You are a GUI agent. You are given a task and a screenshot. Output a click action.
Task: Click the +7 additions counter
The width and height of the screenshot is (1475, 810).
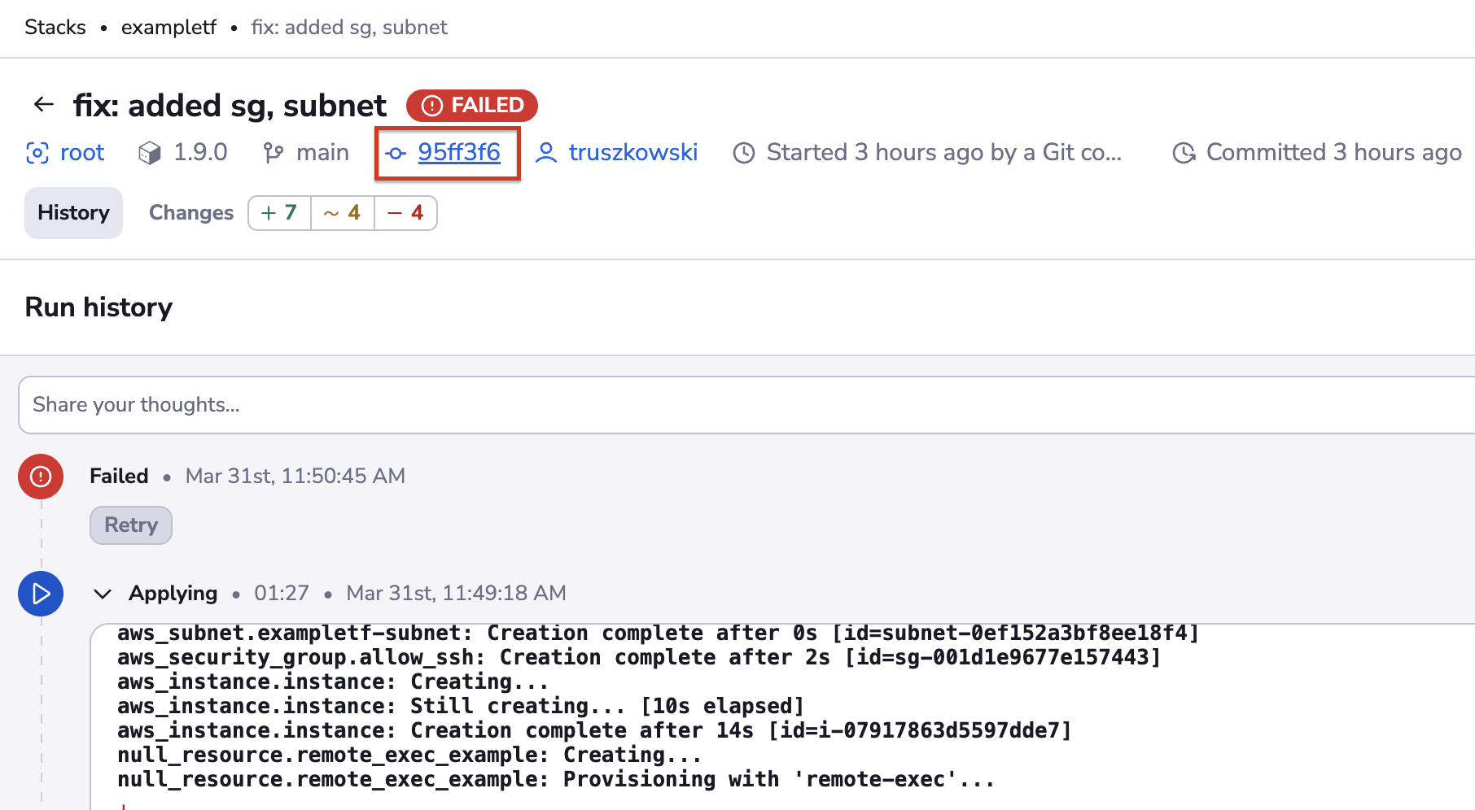click(278, 212)
